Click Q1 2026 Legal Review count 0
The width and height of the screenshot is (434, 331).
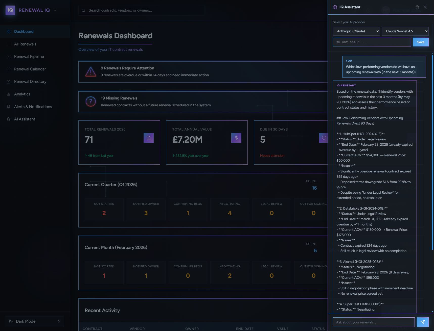[272, 213]
